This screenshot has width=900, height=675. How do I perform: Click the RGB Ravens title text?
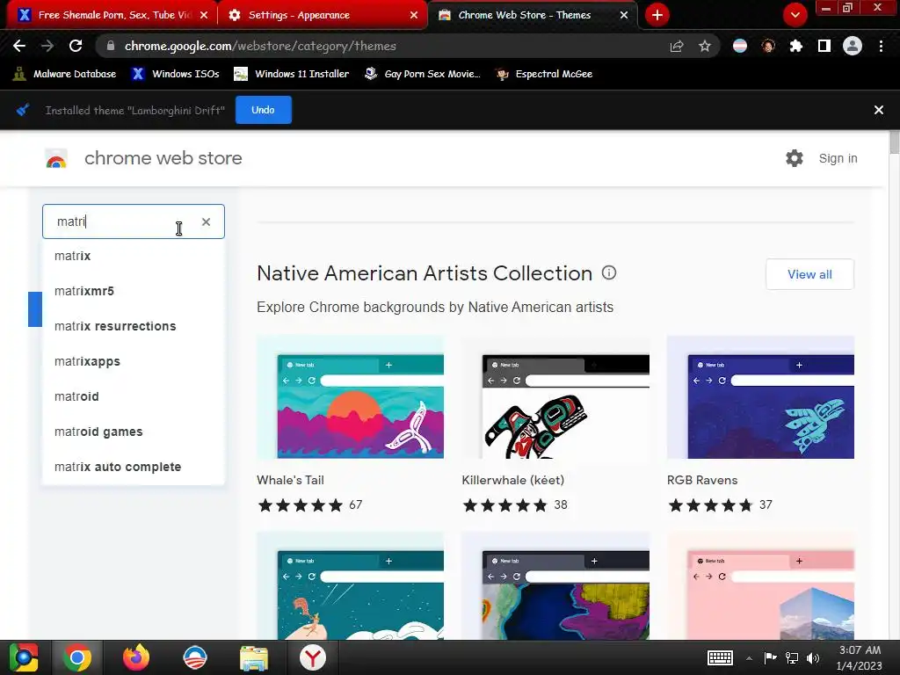(x=702, y=480)
